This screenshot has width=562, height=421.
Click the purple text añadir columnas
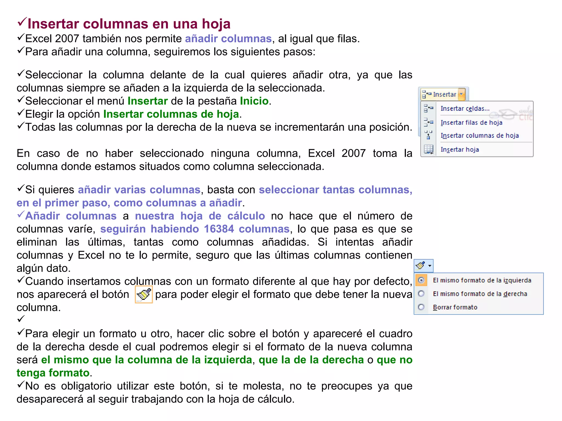(228, 39)
